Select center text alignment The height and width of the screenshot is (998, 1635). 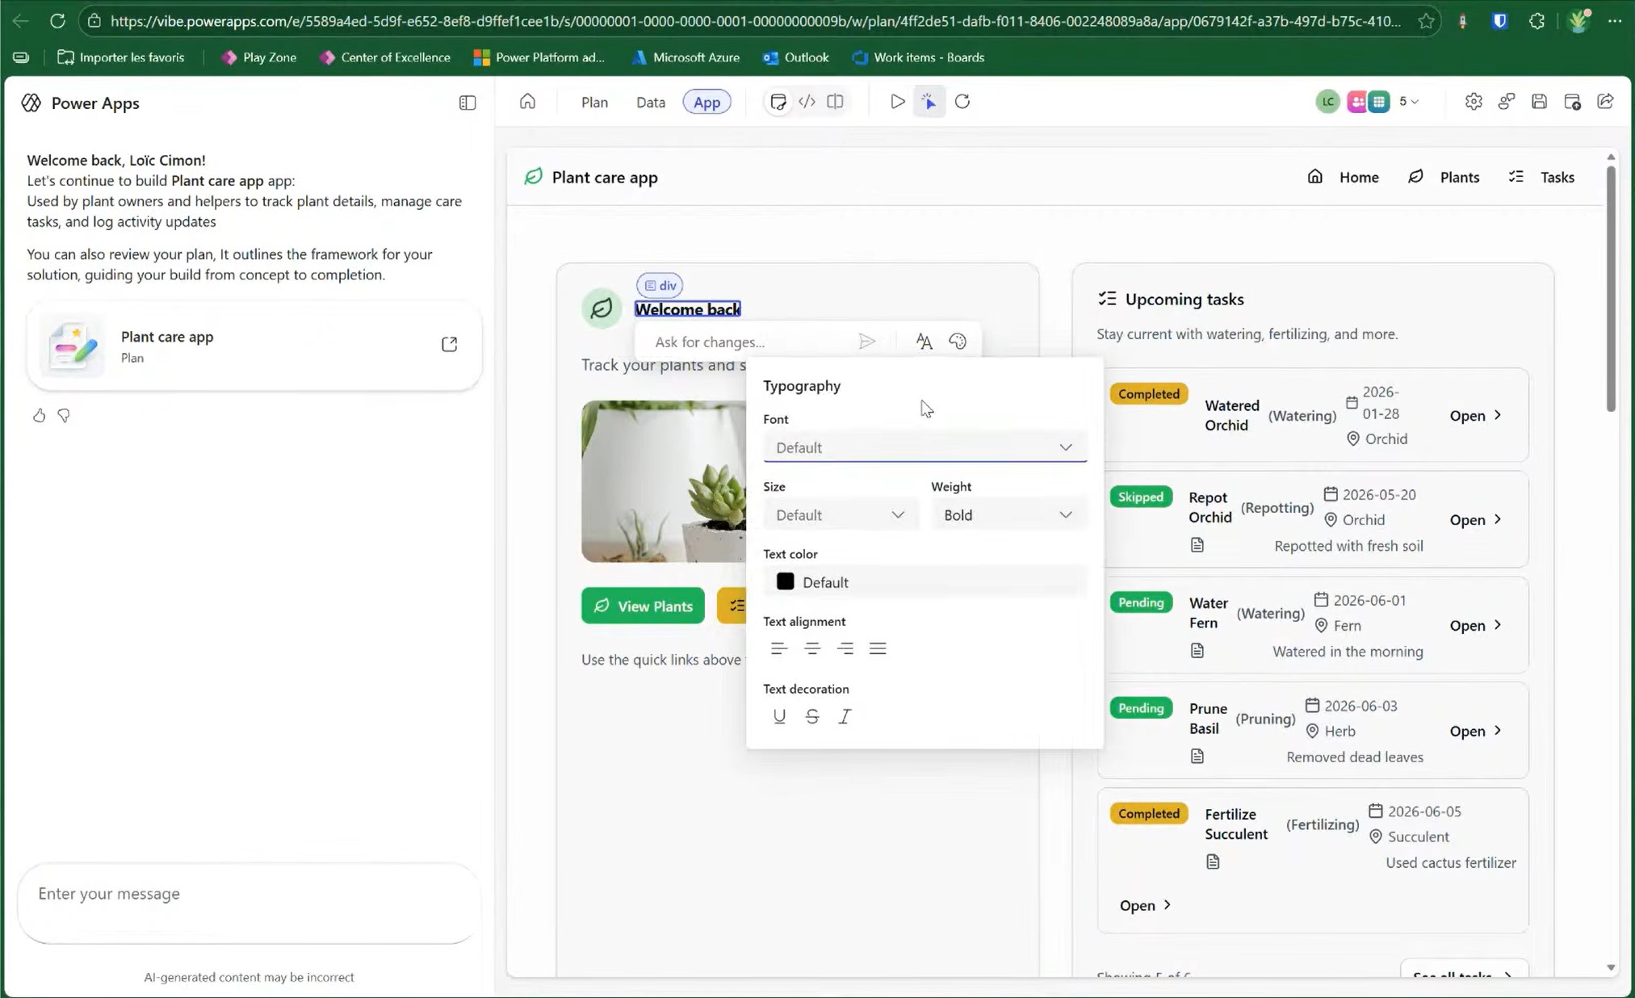(x=811, y=648)
